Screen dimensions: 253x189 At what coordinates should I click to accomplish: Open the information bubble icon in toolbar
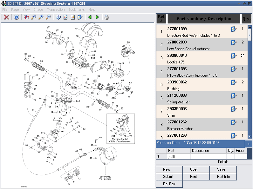click(58, 17)
